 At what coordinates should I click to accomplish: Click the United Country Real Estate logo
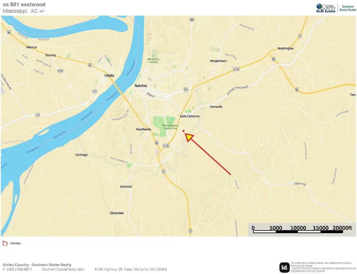pyautogui.click(x=326, y=8)
